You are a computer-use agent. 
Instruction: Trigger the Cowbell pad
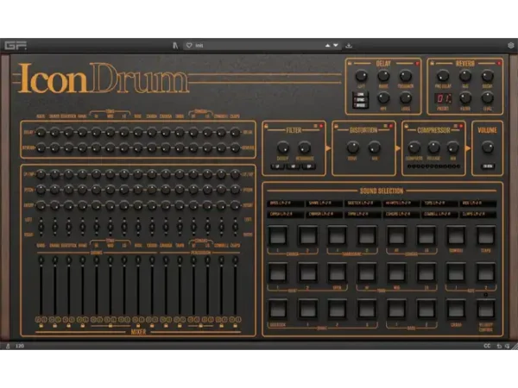pyautogui.click(x=456, y=236)
